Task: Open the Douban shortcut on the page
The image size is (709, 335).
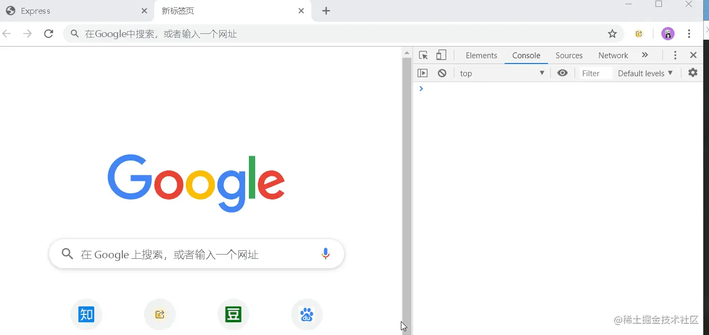Action: coord(233,314)
